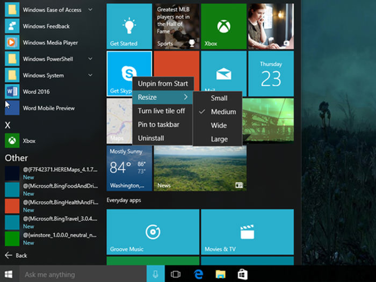
Task: Open File Explorer from the taskbar
Action: (x=220, y=274)
